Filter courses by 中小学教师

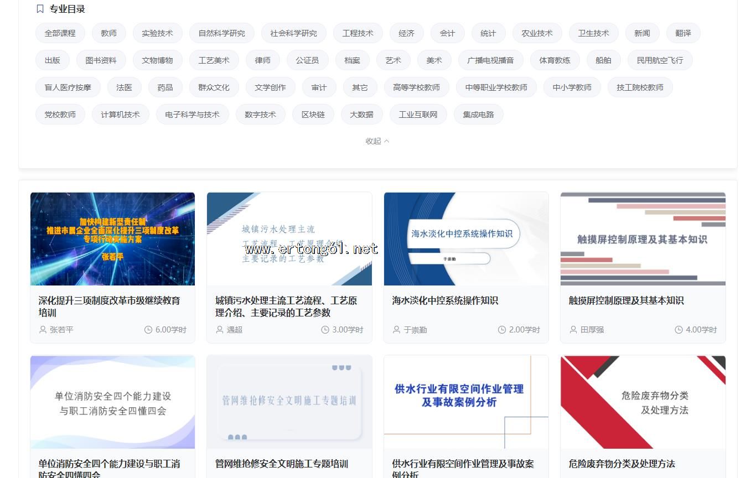pos(572,87)
